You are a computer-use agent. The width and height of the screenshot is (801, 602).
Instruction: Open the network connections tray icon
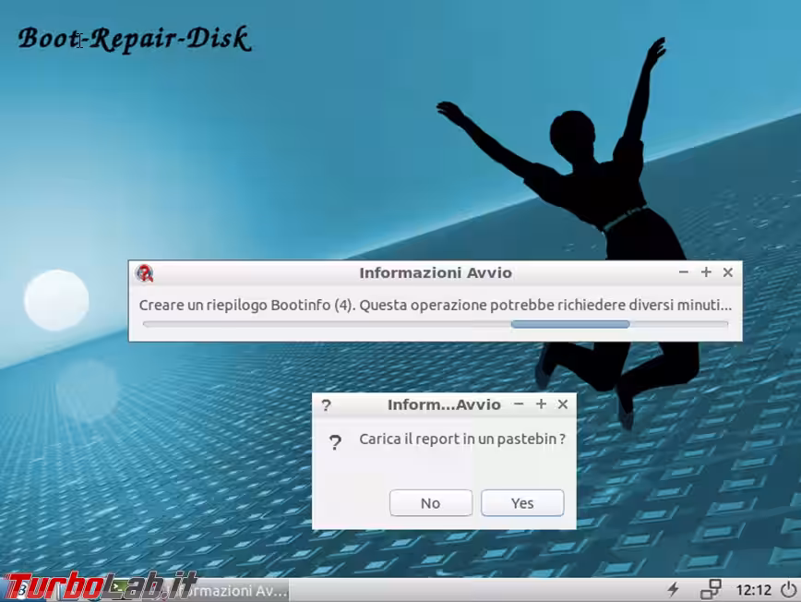point(711,589)
